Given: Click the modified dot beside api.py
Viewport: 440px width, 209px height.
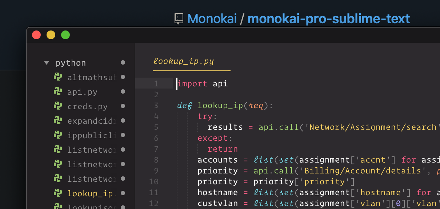Looking at the screenshot, I should [123, 92].
